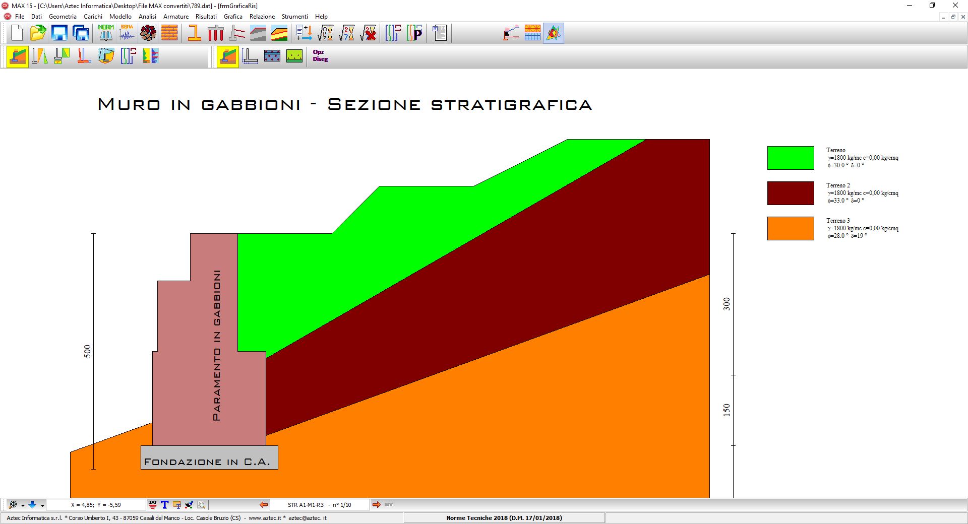Open the Risultati menu
Screen dimensions: 968x524
coord(206,17)
